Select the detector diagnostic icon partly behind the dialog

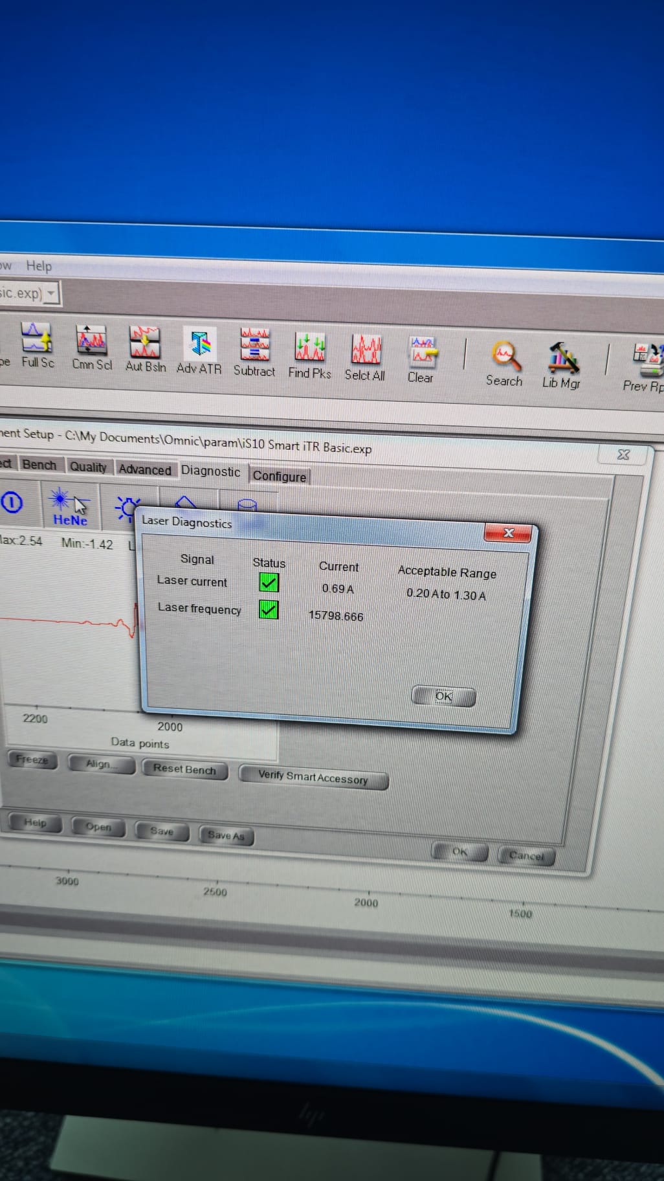pos(247,504)
